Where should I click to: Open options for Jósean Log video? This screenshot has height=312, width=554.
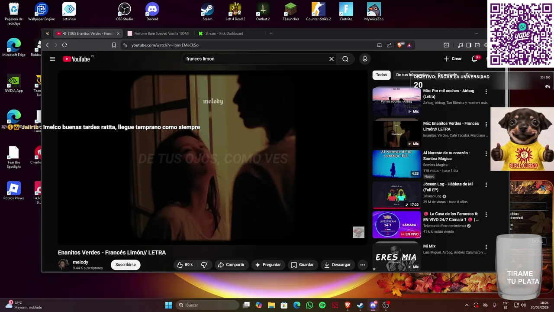pos(486,185)
